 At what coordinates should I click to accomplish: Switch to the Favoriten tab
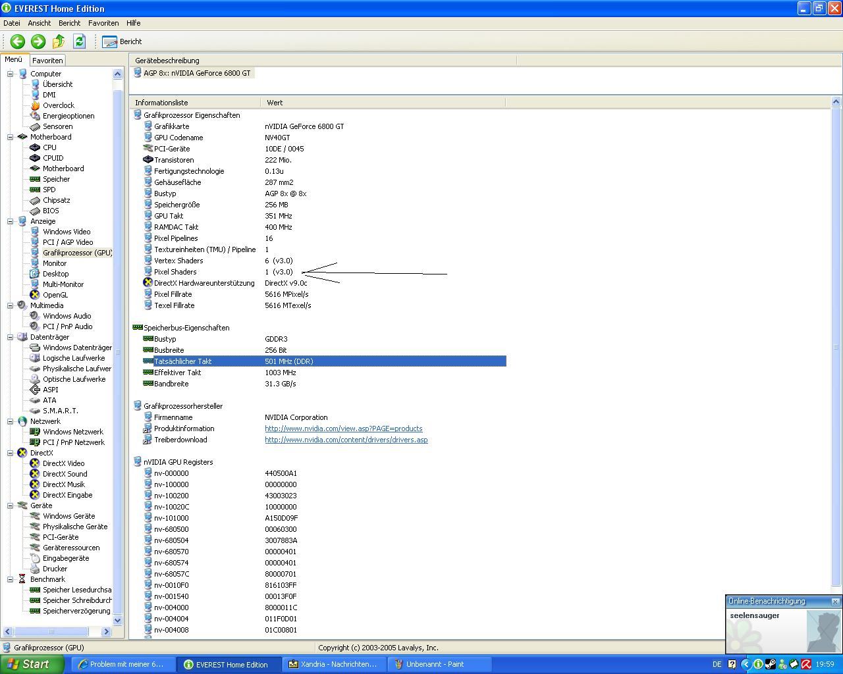[x=47, y=61]
